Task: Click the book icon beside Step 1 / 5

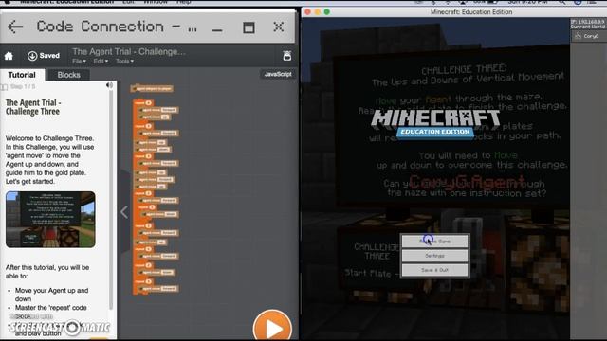Action: (x=4, y=87)
